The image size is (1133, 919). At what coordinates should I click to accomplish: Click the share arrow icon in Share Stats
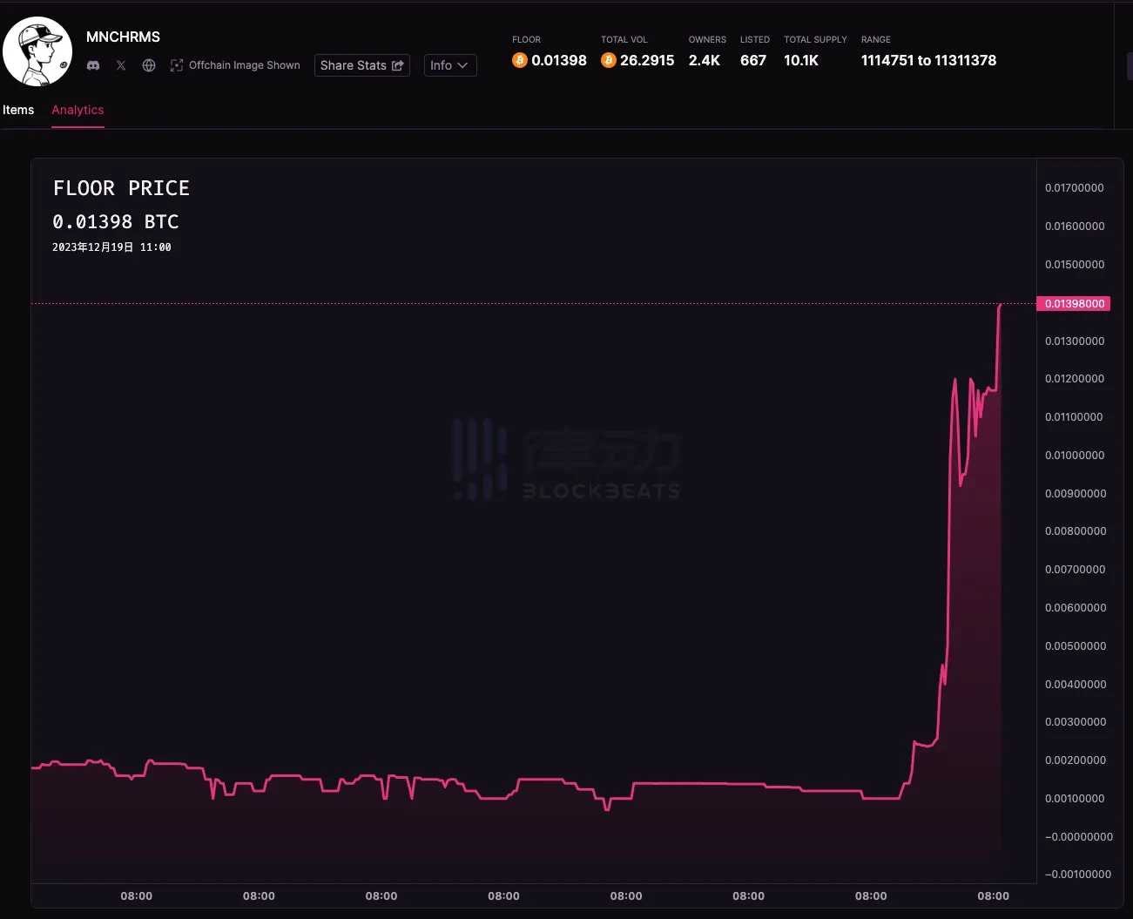(x=398, y=65)
